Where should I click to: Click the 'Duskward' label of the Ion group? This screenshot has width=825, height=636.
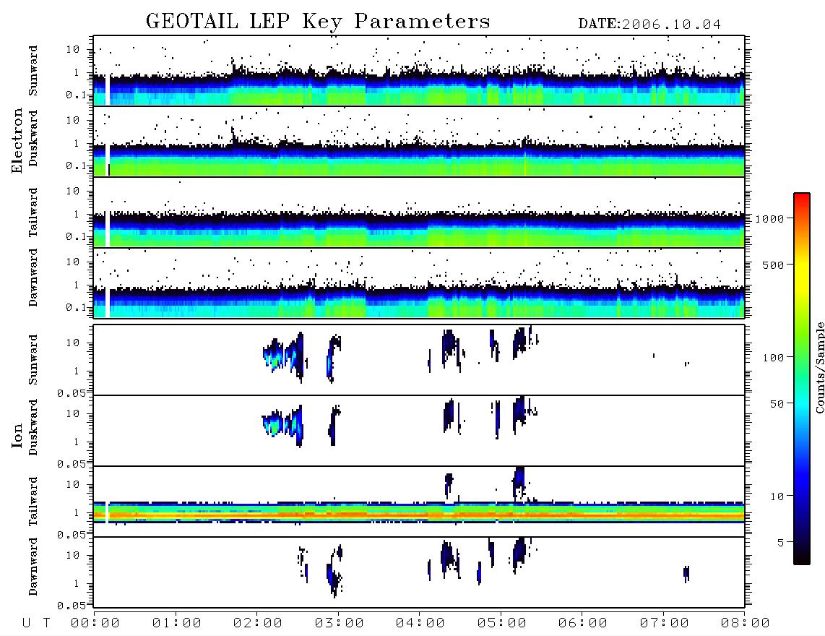[x=33, y=427]
